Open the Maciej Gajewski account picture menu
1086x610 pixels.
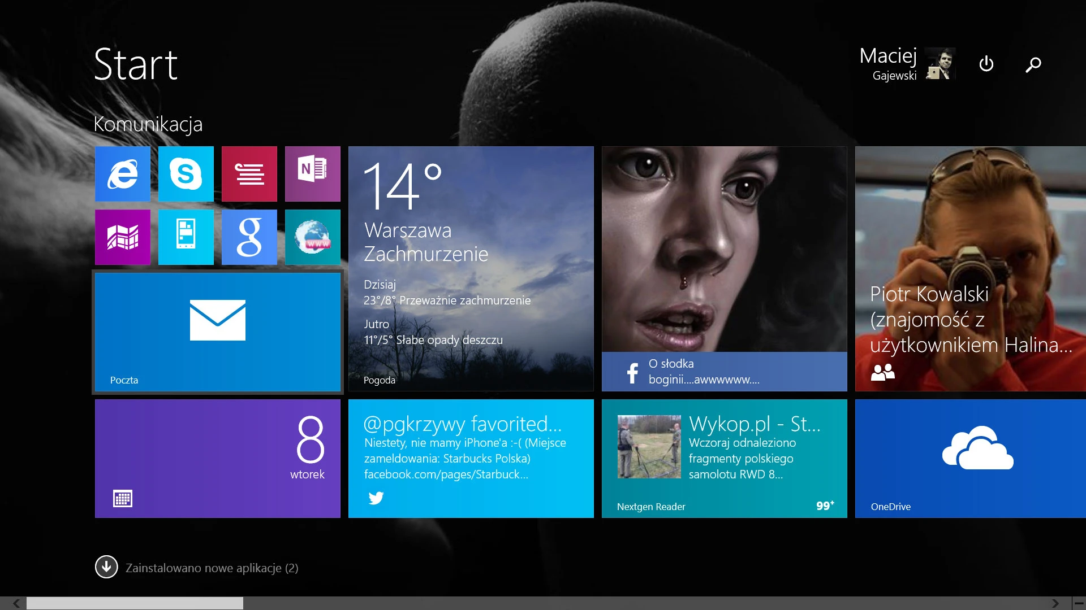[x=940, y=63]
